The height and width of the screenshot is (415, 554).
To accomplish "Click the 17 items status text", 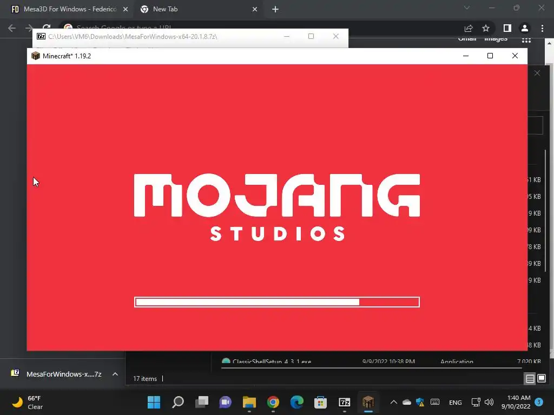I will coord(145,379).
